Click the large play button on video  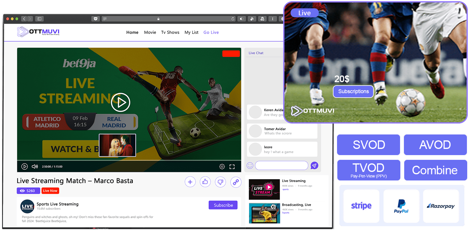point(121,102)
